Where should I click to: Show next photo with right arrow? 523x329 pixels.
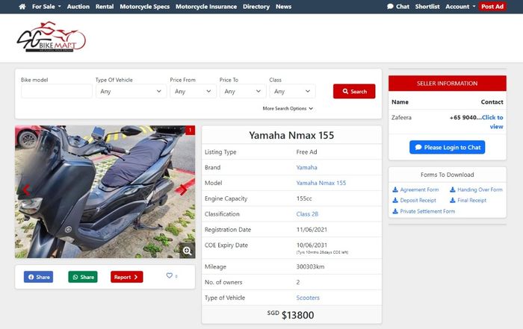coord(182,189)
